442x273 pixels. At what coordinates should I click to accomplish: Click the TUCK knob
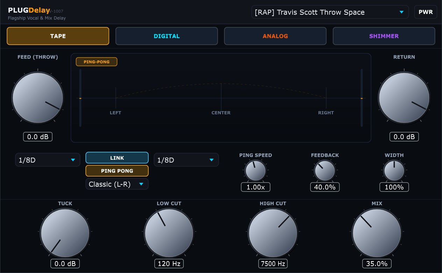(65, 233)
